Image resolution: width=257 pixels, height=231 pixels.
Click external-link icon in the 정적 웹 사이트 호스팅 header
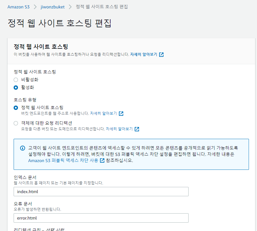[x=161, y=55]
